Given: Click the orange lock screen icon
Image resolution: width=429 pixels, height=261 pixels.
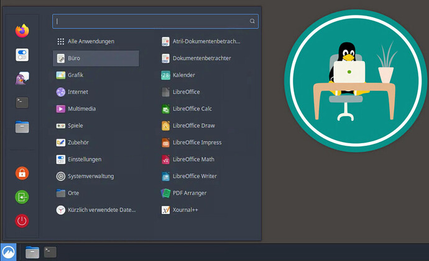Looking at the screenshot, I should coord(22,173).
